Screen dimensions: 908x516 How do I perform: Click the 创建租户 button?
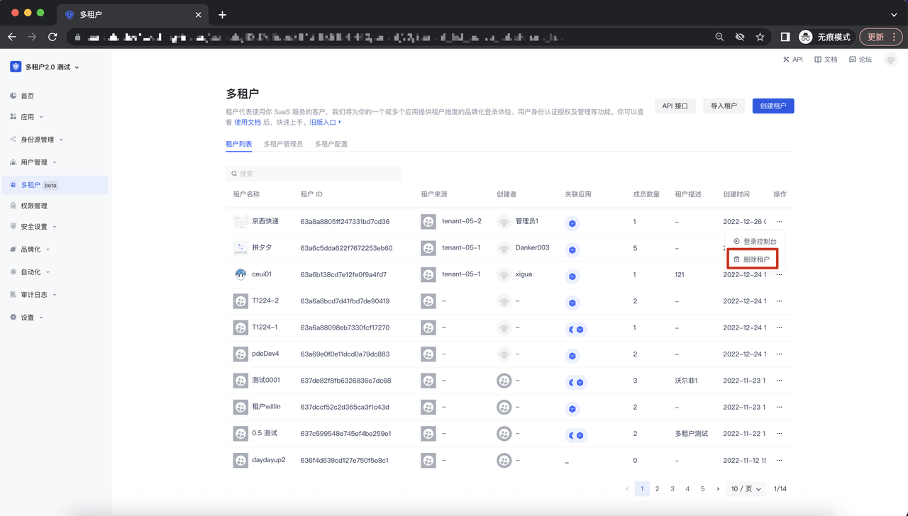773,106
